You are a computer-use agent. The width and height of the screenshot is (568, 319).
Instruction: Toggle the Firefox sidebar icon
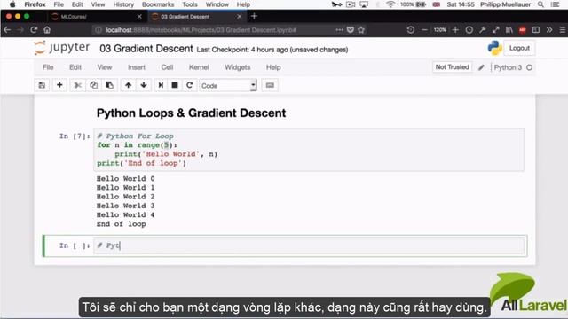pos(536,30)
